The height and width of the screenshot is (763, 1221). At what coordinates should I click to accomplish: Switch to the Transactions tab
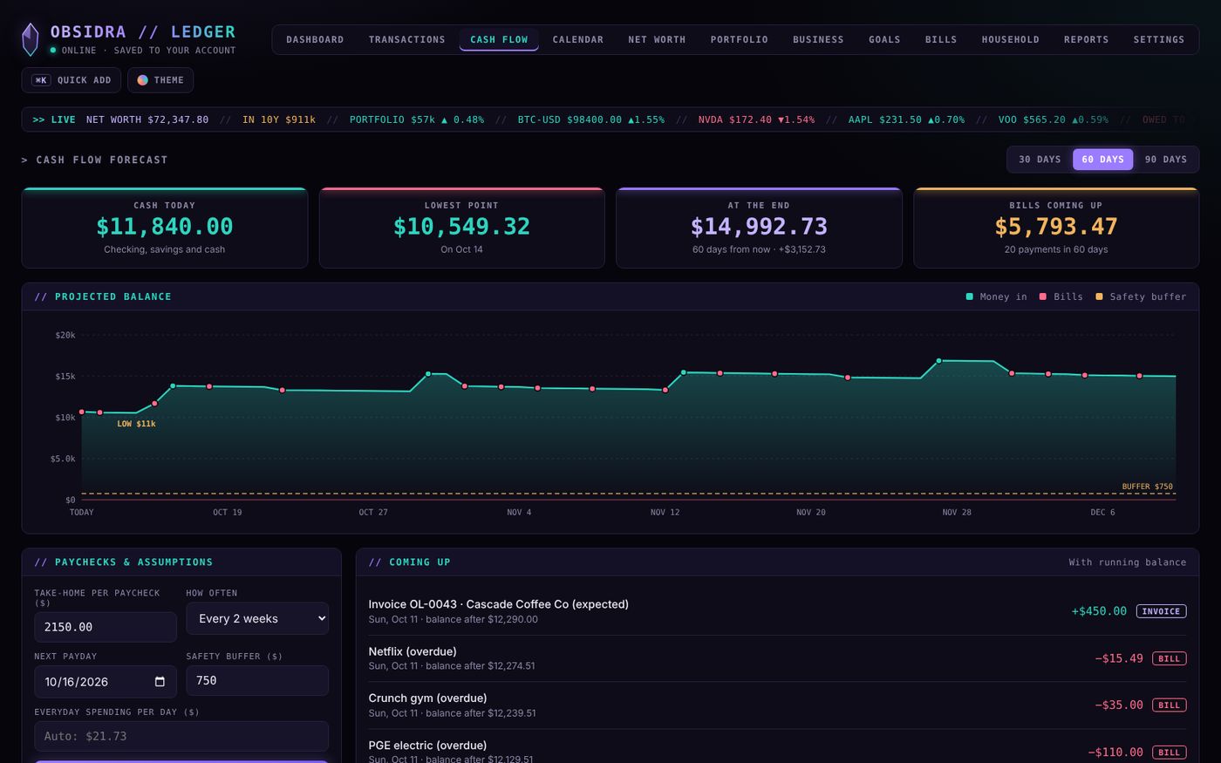coord(406,40)
